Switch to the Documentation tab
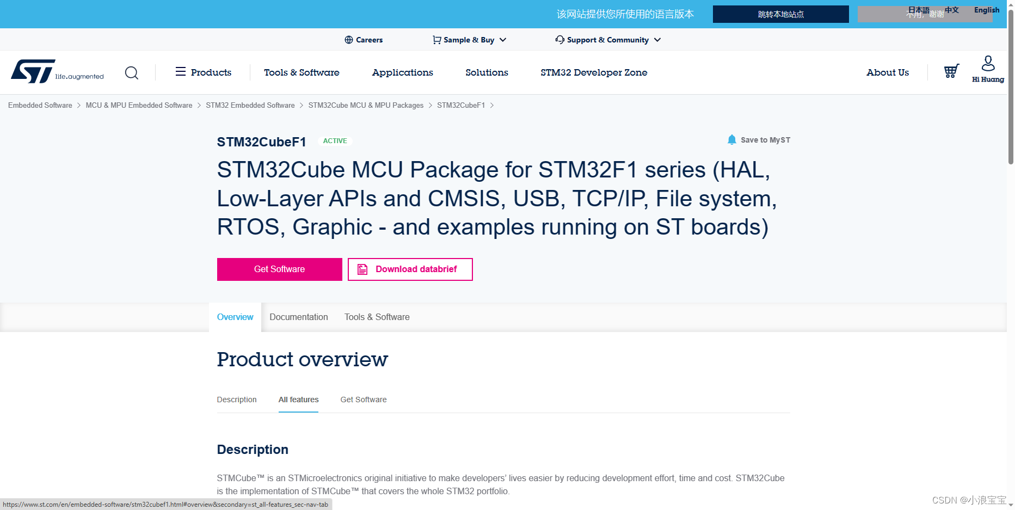The width and height of the screenshot is (1015, 510). (299, 317)
